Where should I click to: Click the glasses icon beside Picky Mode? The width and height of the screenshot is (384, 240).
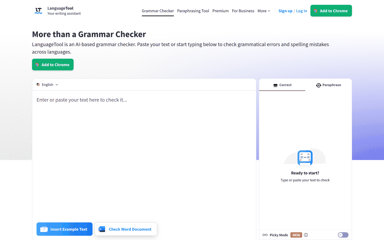click(x=265, y=235)
